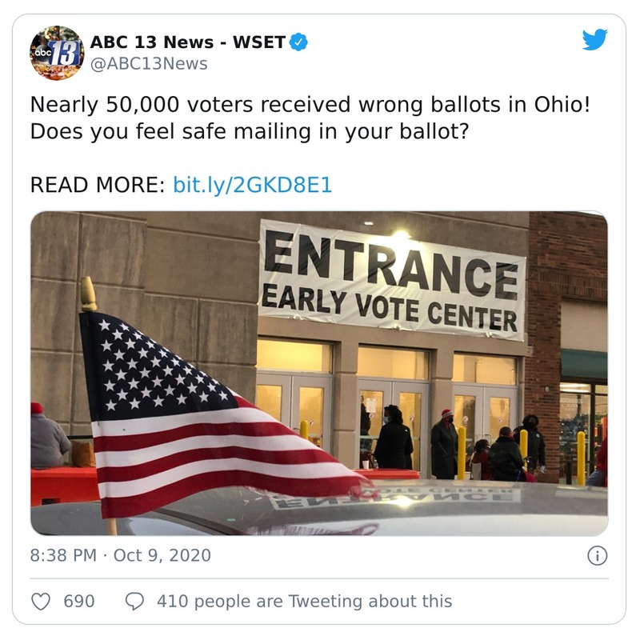Click the ABC 13 News - WSET name
Image resolution: width=640 pixels, height=640 pixels.
pos(187,42)
